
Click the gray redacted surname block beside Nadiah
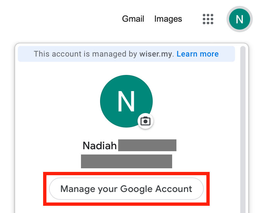(147, 145)
